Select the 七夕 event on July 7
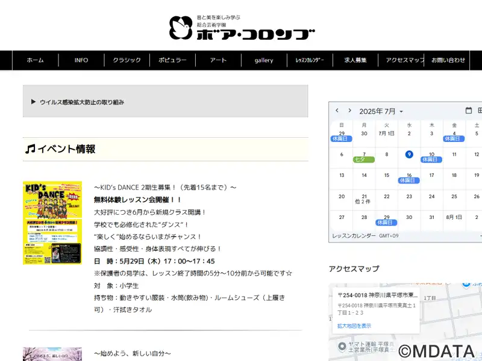482x361 pixels. pos(364,159)
